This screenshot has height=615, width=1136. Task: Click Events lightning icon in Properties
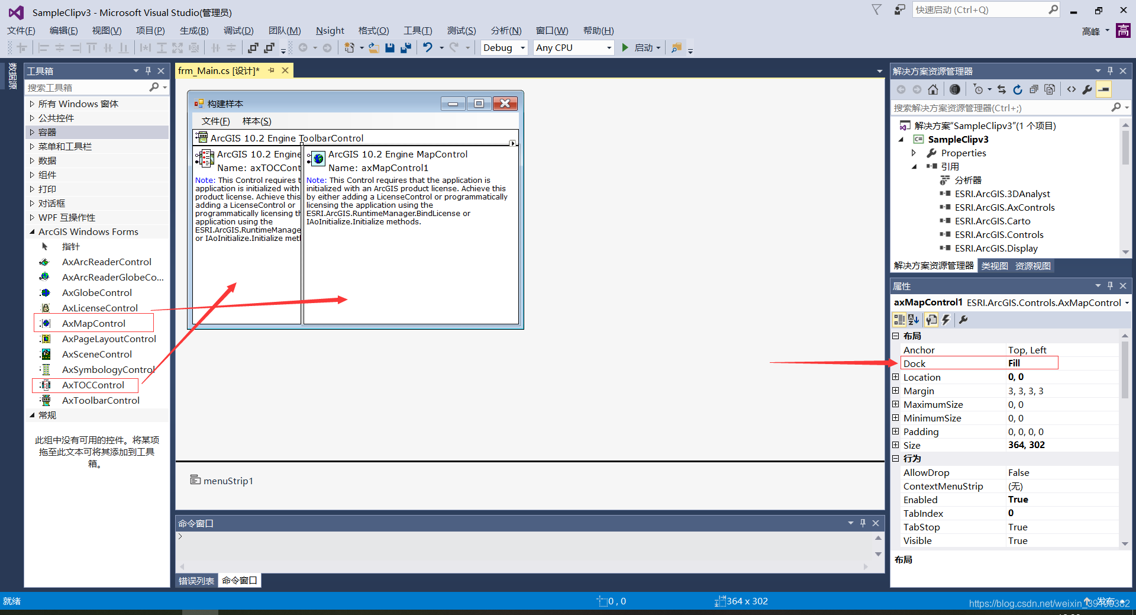(x=945, y=320)
